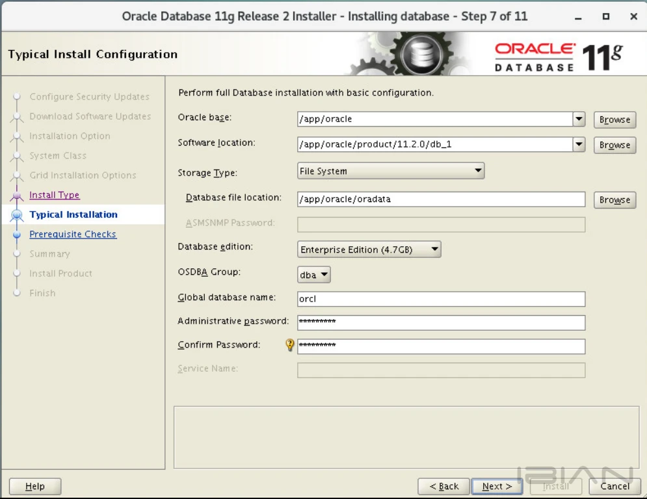Go back with the Back button
The image size is (647, 499).
tap(443, 486)
